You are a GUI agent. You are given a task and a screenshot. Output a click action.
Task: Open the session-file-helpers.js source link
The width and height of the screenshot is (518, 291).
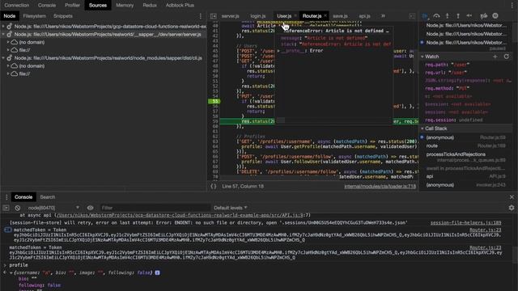pos(465,223)
